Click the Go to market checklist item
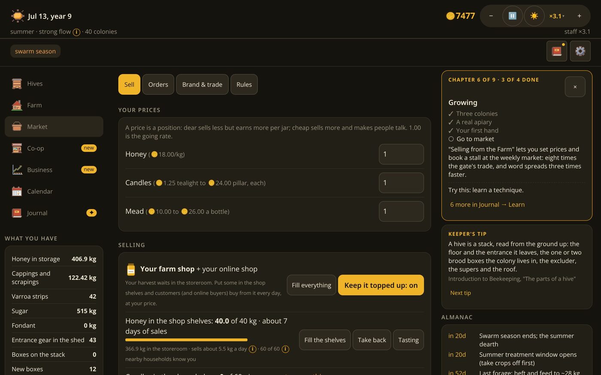 click(471, 139)
